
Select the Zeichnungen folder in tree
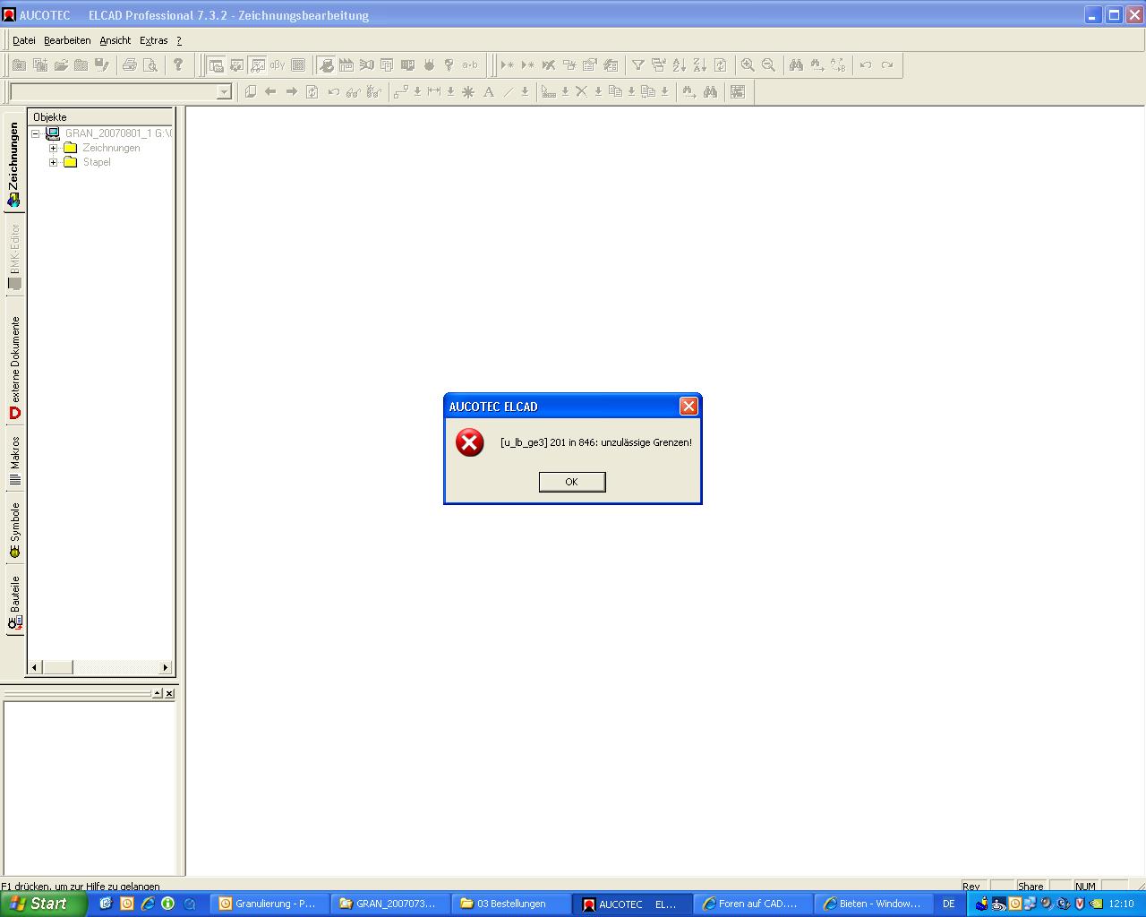coord(111,148)
